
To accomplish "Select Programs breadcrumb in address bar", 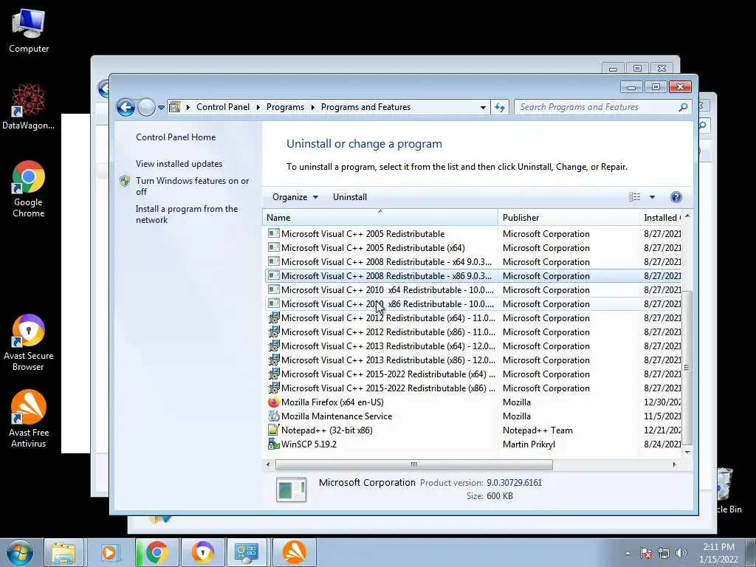I will tap(285, 107).
